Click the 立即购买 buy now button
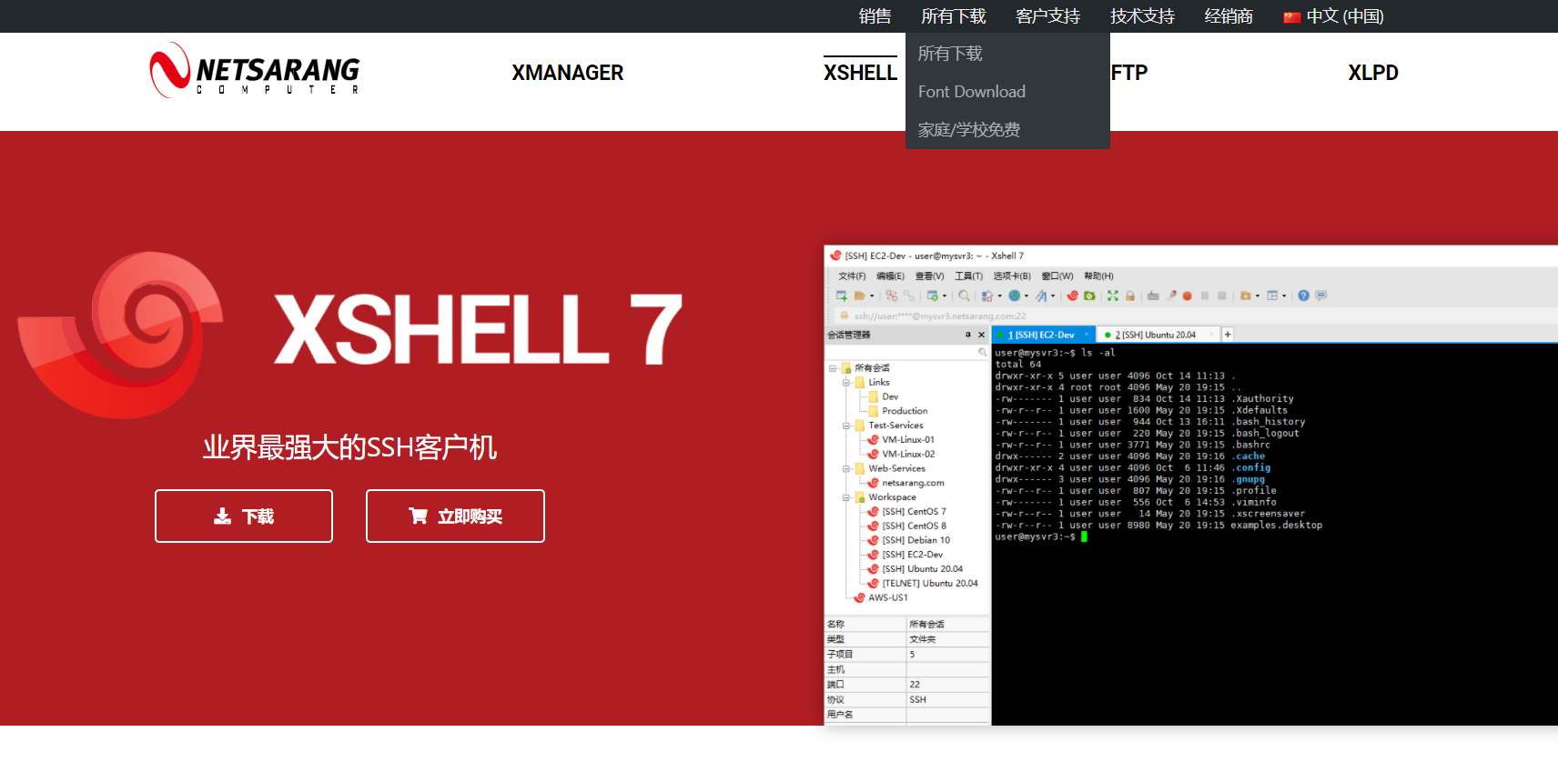 click(x=455, y=516)
